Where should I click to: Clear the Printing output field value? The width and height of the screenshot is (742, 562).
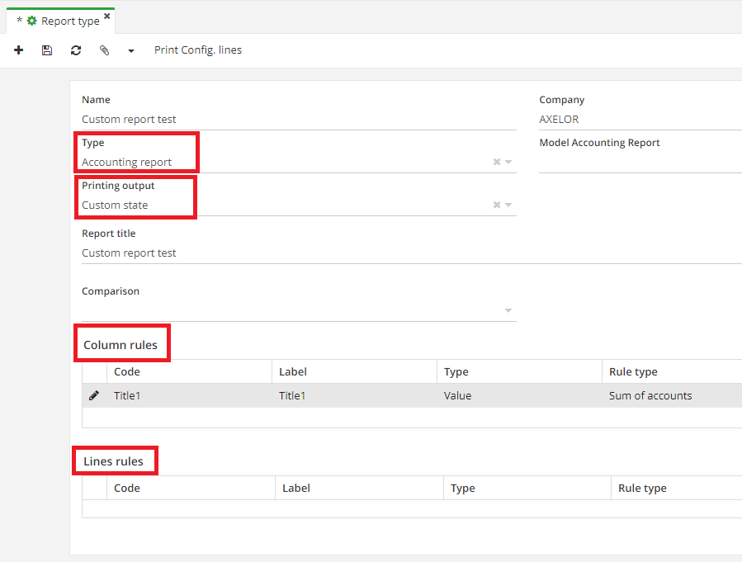497,205
